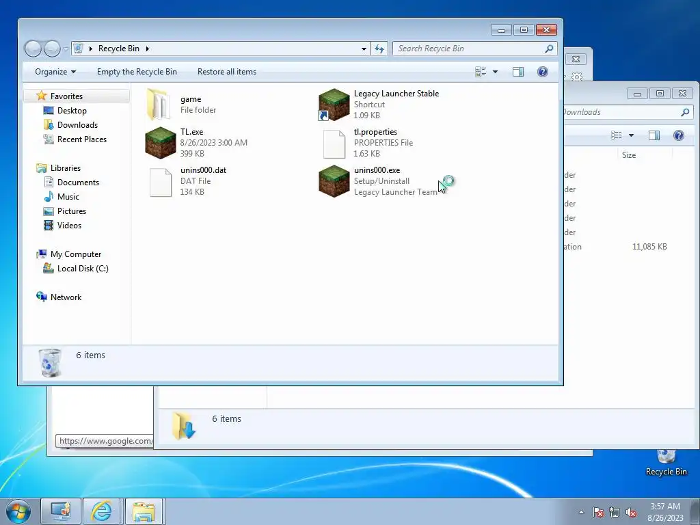Open Local Disk (C:) in the sidebar
Screen dimensions: 700x525
click(83, 268)
